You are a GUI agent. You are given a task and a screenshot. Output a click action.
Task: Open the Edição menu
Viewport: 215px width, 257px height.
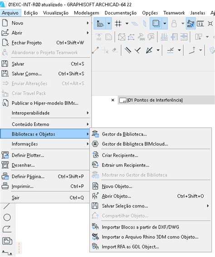pyautogui.click(x=31, y=13)
